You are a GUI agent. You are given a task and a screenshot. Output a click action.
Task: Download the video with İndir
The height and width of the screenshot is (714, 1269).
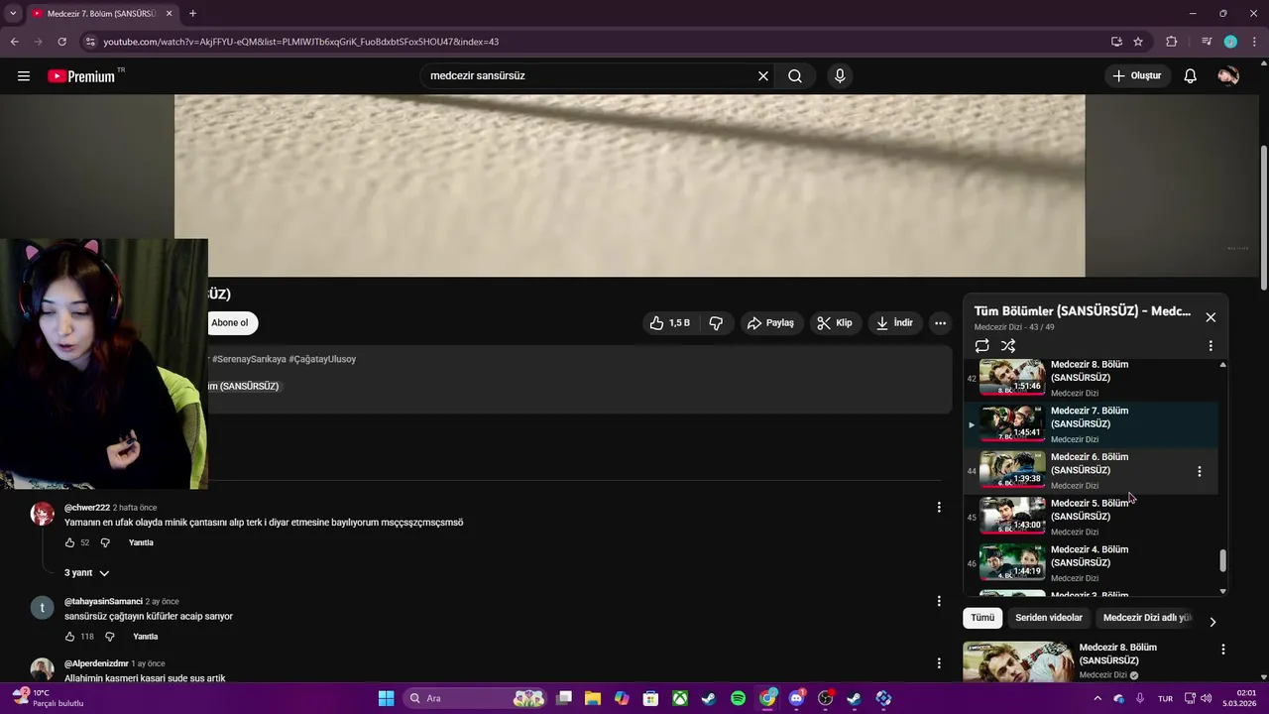point(894,322)
